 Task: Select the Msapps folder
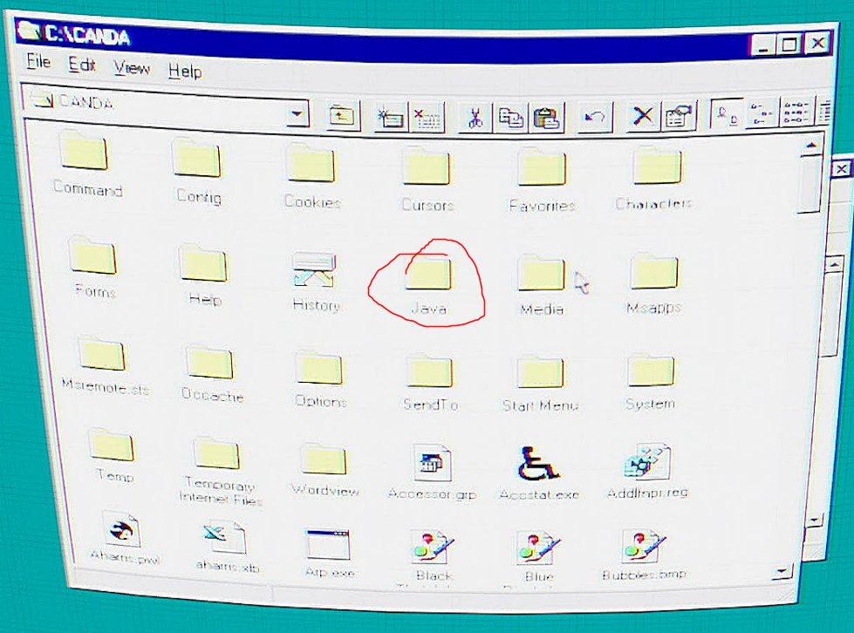[x=654, y=283]
